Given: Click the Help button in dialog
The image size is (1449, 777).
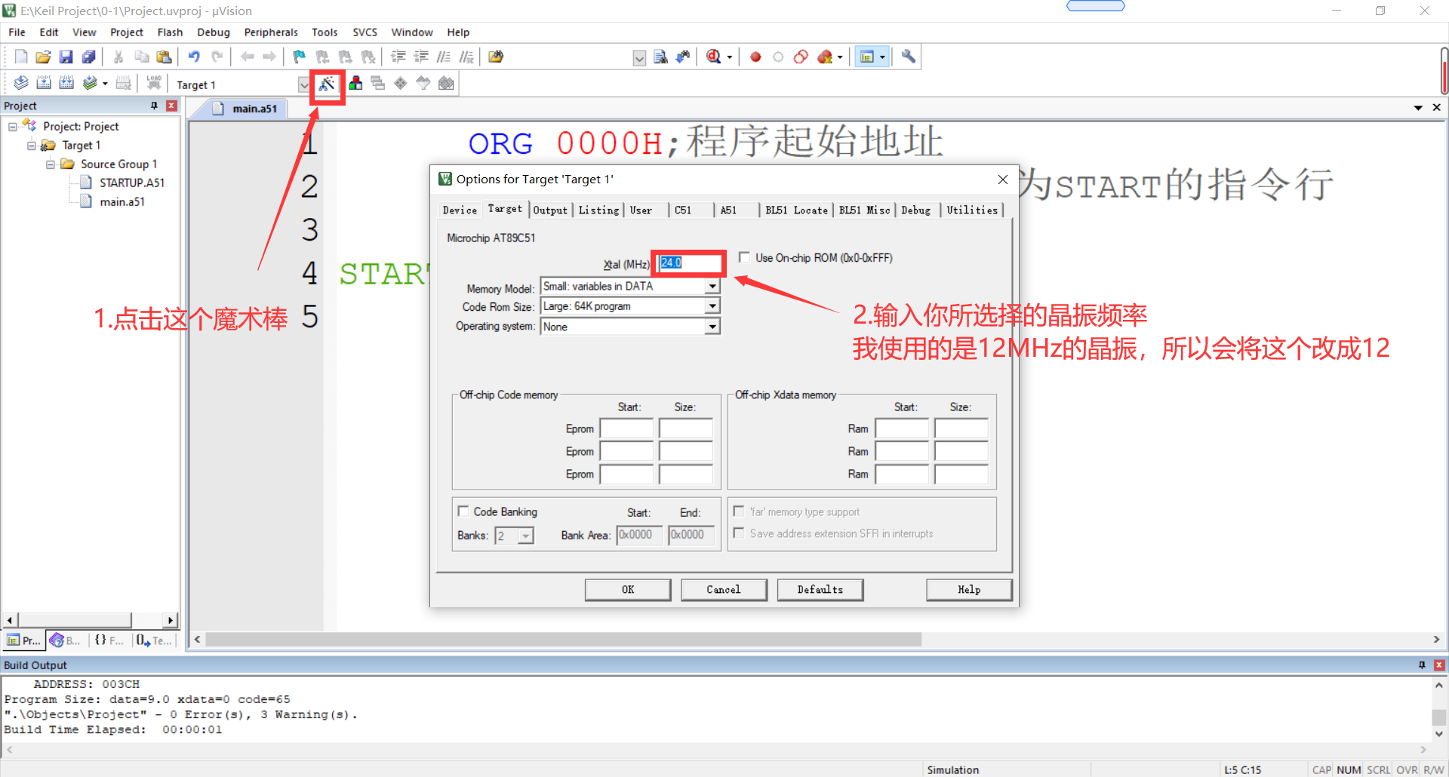Looking at the screenshot, I should click(x=969, y=590).
